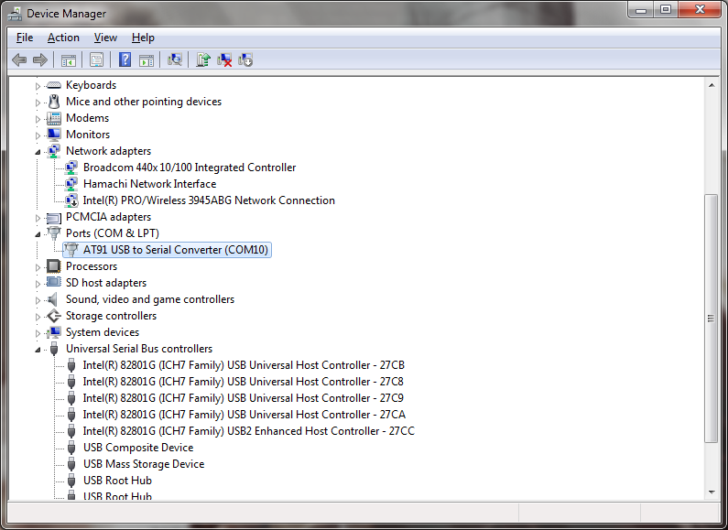Expand the SD host adapters node
Viewport: 728px width, 530px height.
pyautogui.click(x=38, y=284)
